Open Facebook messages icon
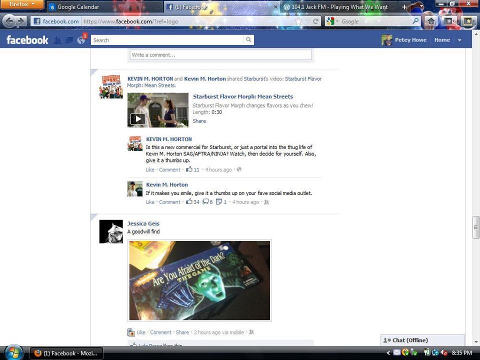Screen dimensions: 480x360 point(69,40)
